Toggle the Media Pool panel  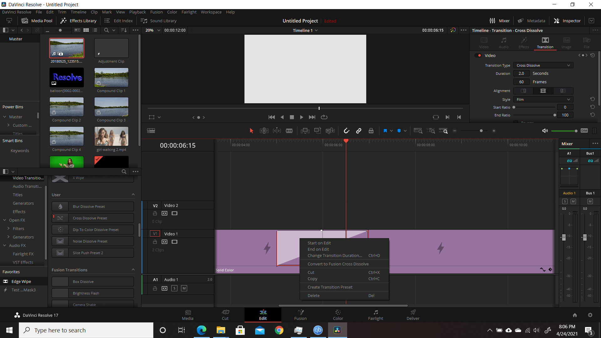click(37, 21)
